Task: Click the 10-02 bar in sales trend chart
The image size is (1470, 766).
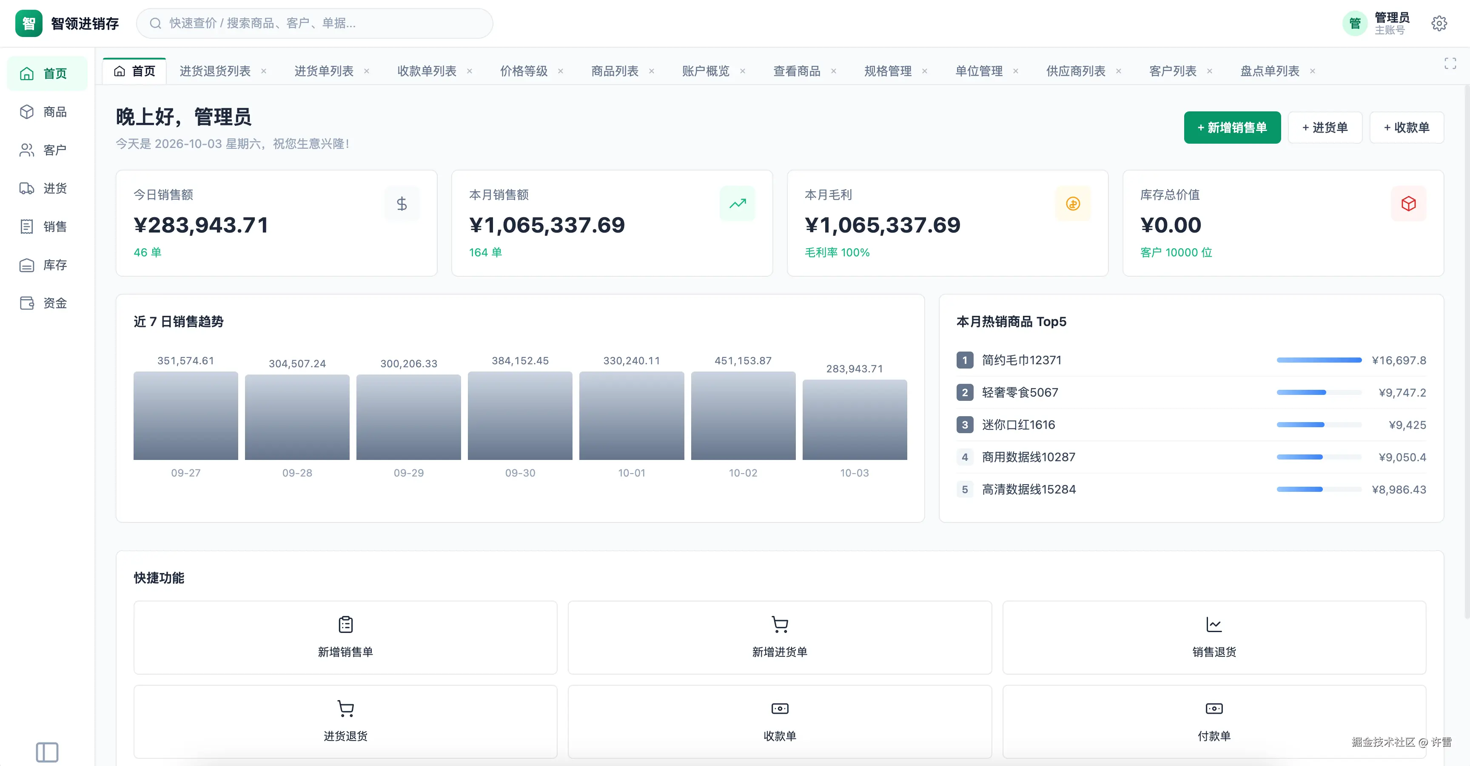Action: 743,416
